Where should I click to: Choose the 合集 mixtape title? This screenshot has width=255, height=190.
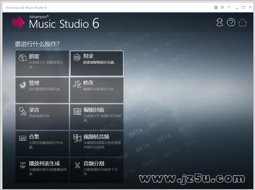point(34,137)
